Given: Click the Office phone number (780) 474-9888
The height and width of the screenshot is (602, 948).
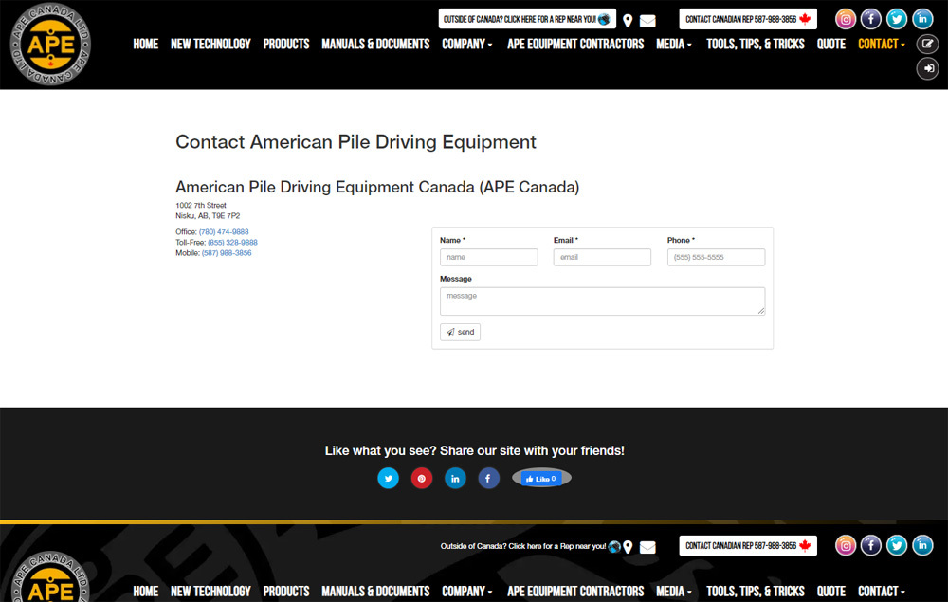Looking at the screenshot, I should [224, 232].
